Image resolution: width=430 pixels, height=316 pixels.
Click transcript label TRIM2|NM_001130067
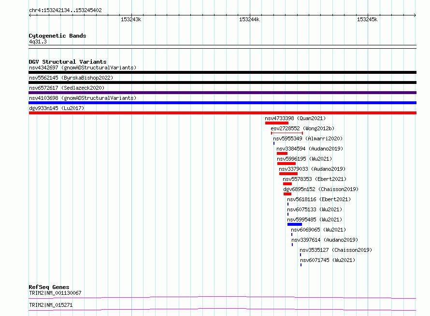pos(55,293)
